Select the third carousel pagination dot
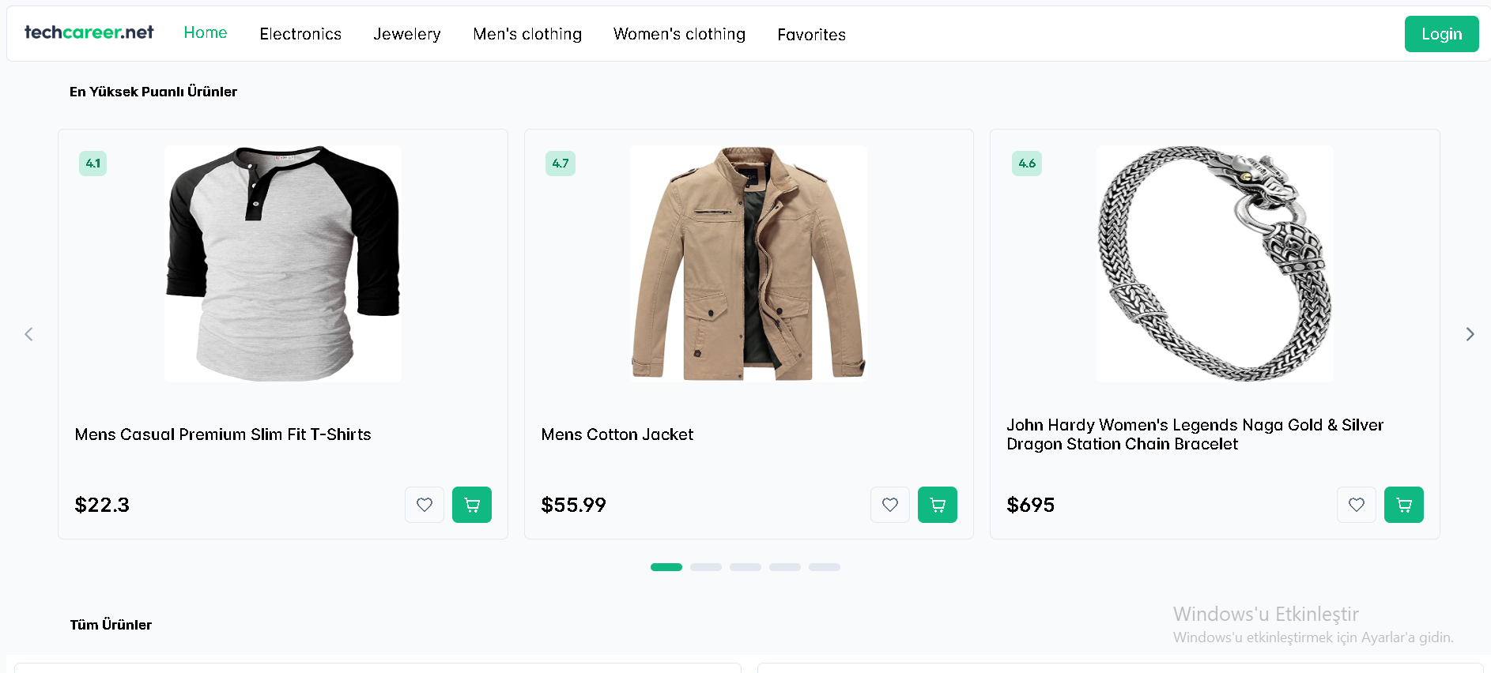The height and width of the screenshot is (673, 1491). 745,567
